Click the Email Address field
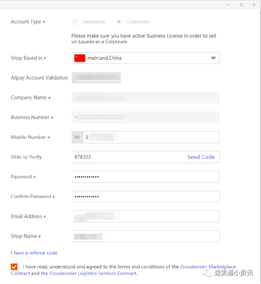This screenshot has width=261, height=284. pyautogui.click(x=146, y=216)
